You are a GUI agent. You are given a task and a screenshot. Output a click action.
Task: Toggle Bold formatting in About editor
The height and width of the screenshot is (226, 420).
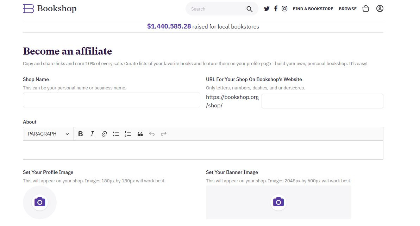[x=80, y=134]
